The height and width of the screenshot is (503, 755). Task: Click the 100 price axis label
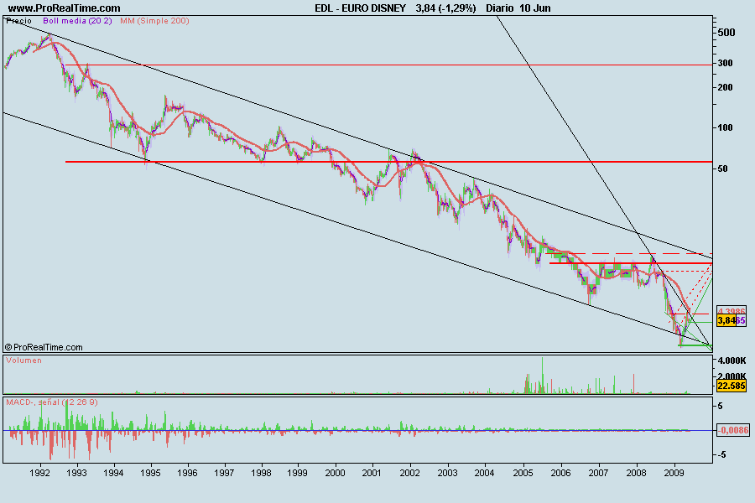click(x=725, y=127)
